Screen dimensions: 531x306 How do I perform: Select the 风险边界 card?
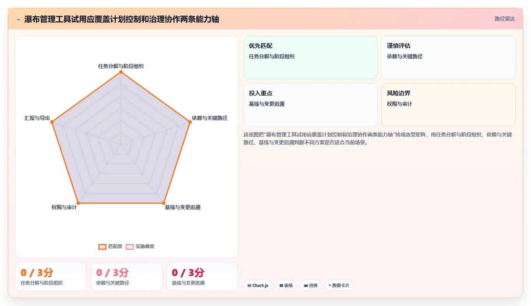point(448,105)
